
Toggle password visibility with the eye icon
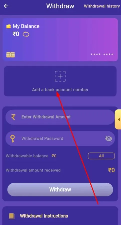(109, 139)
